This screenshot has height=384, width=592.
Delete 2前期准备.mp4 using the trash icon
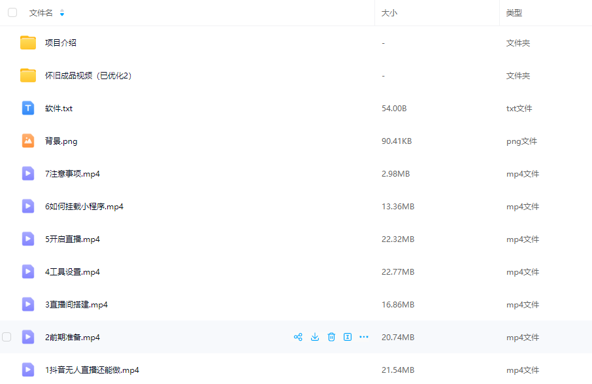click(331, 337)
